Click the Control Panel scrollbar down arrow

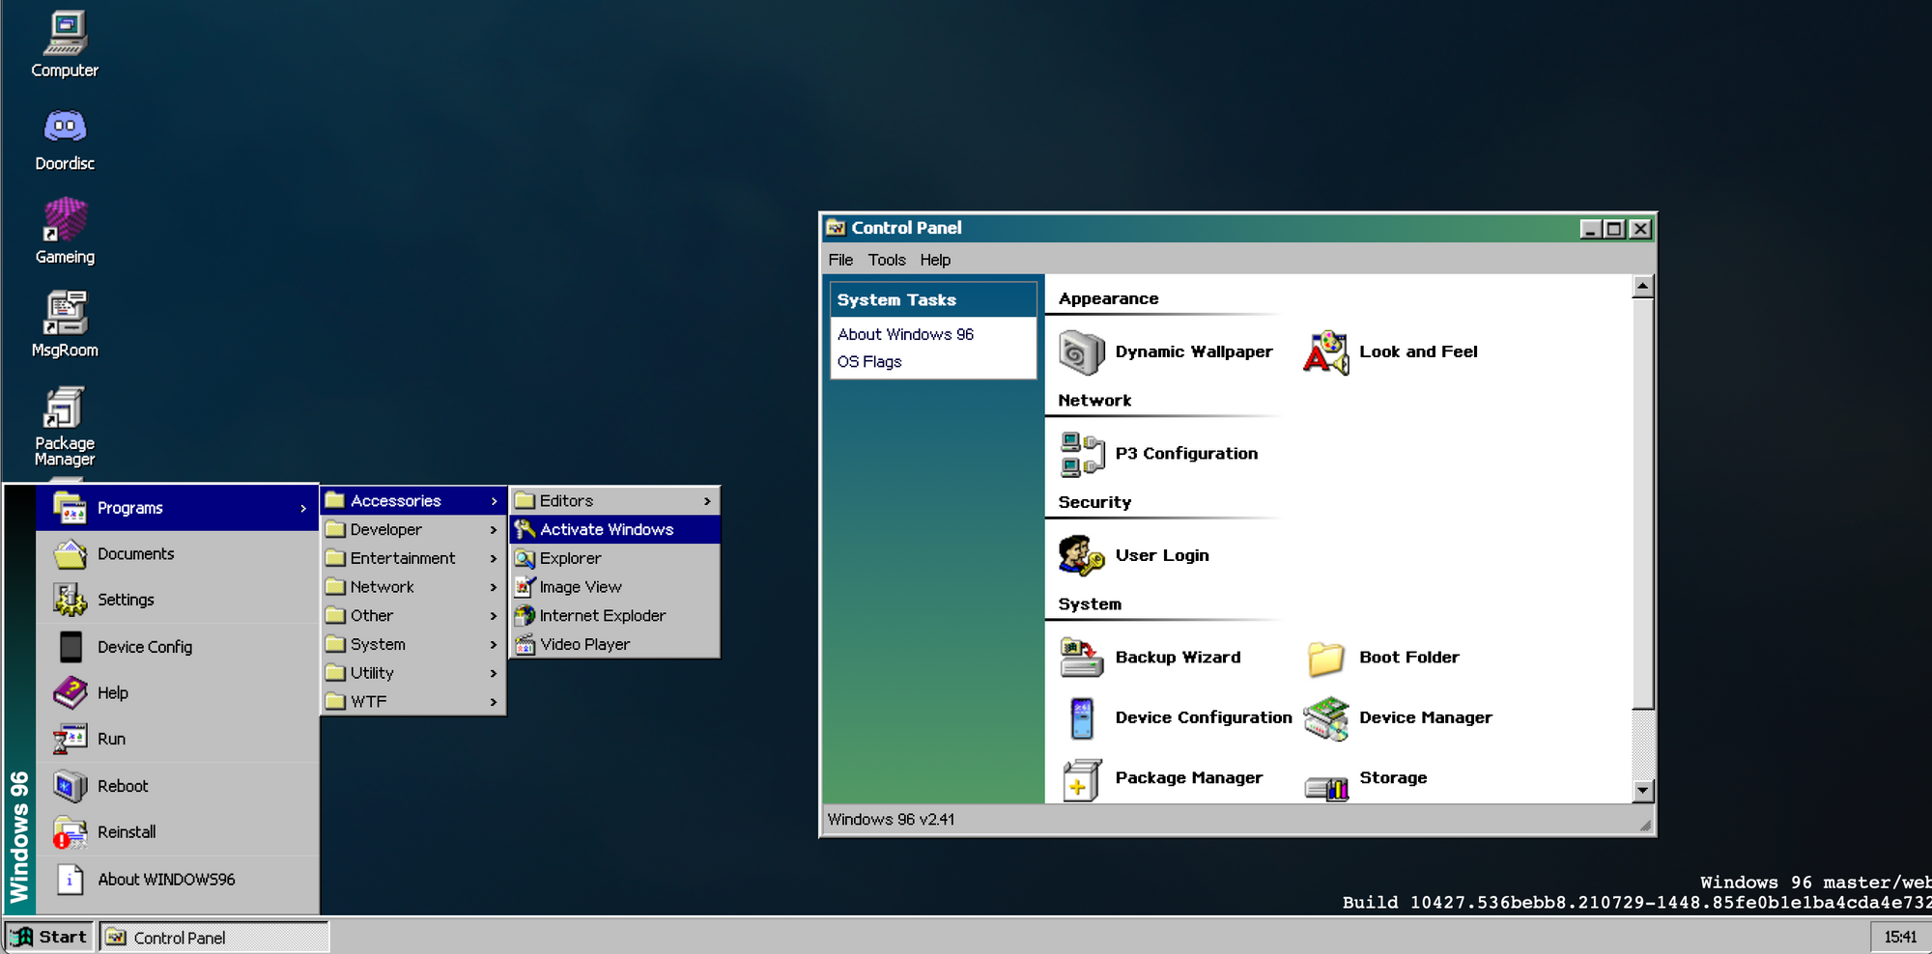pos(1642,791)
